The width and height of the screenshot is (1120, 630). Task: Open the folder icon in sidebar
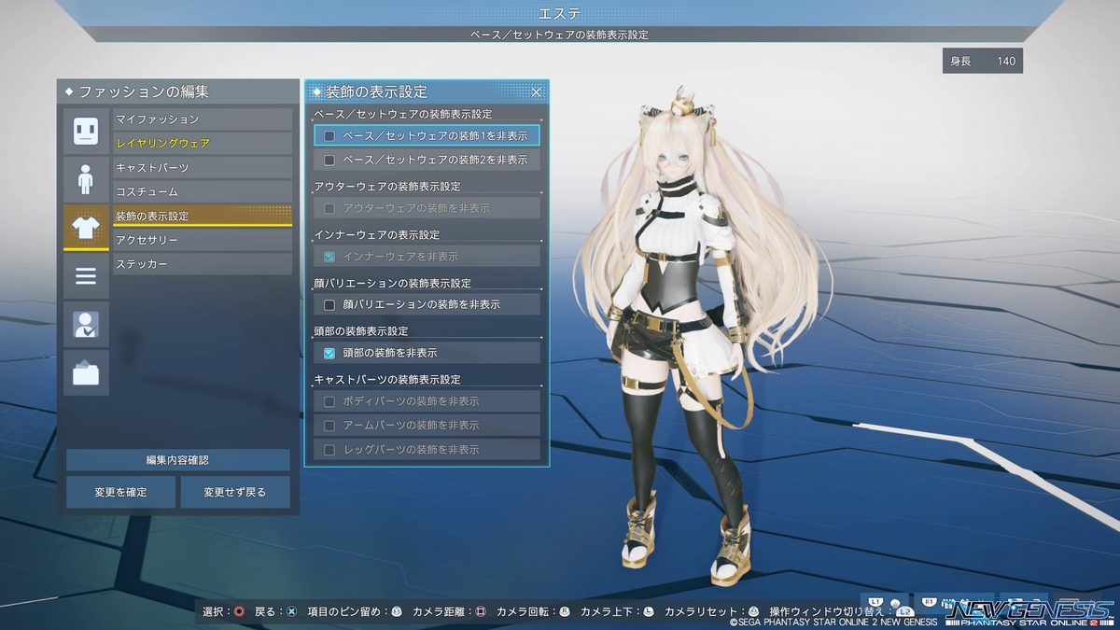(86, 373)
